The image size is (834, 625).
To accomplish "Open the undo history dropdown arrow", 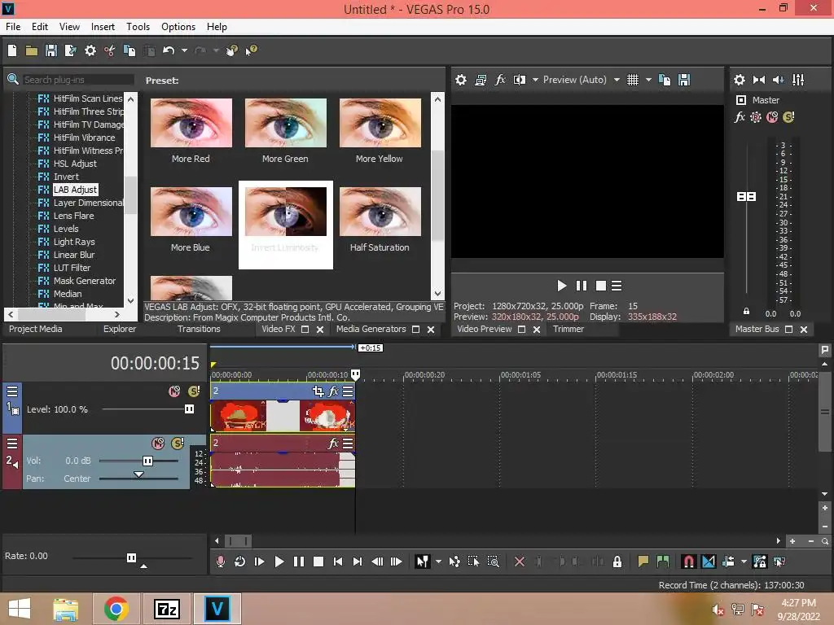I will (x=184, y=50).
